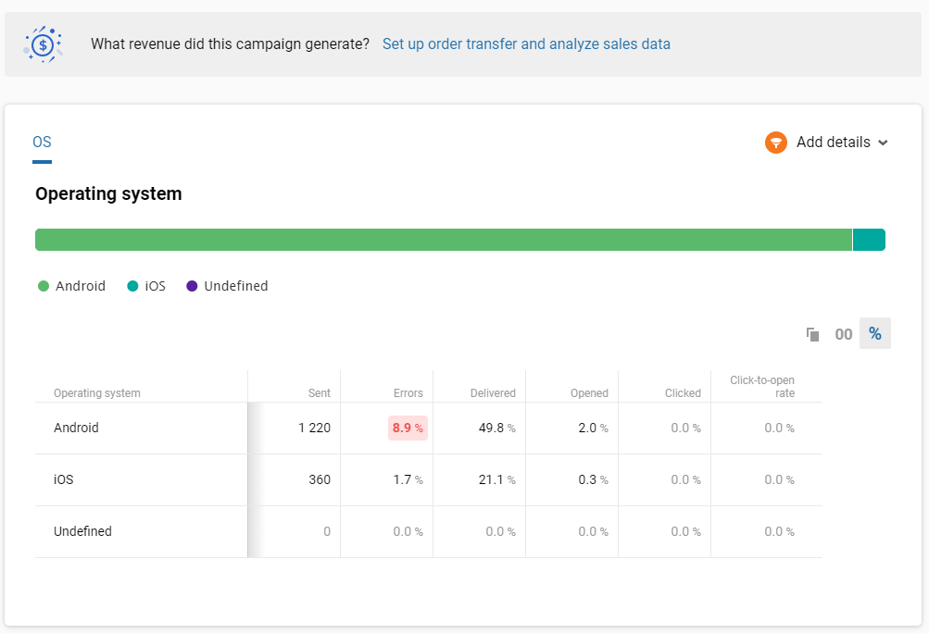This screenshot has height=634, width=929.
Task: Click the revenue dollar coin icon
Action: pyautogui.click(x=44, y=44)
